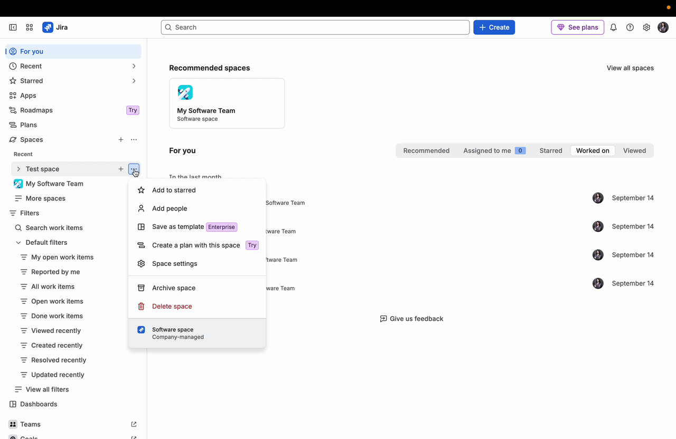Open Apps in sidebar
The image size is (676, 439).
(73, 96)
